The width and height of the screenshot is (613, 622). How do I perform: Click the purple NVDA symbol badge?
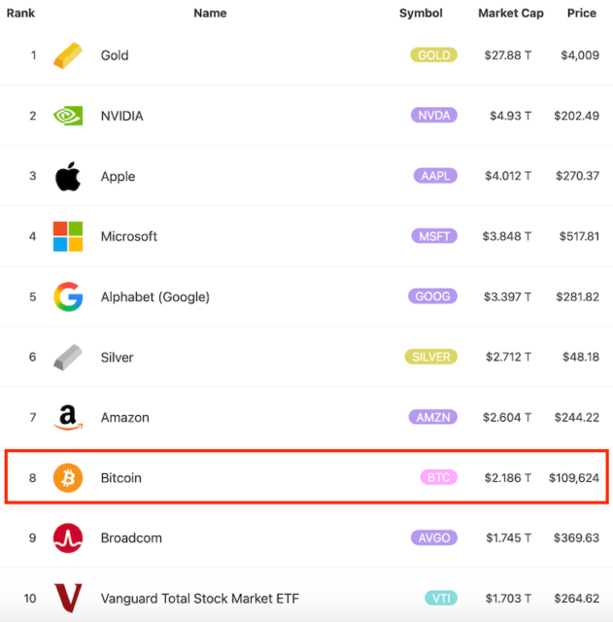click(433, 116)
